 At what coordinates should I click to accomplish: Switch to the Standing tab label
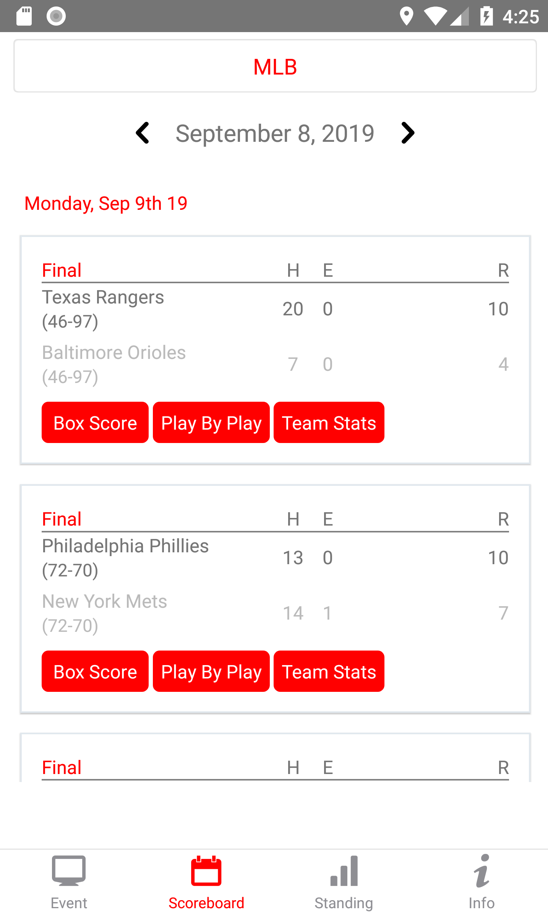344,903
